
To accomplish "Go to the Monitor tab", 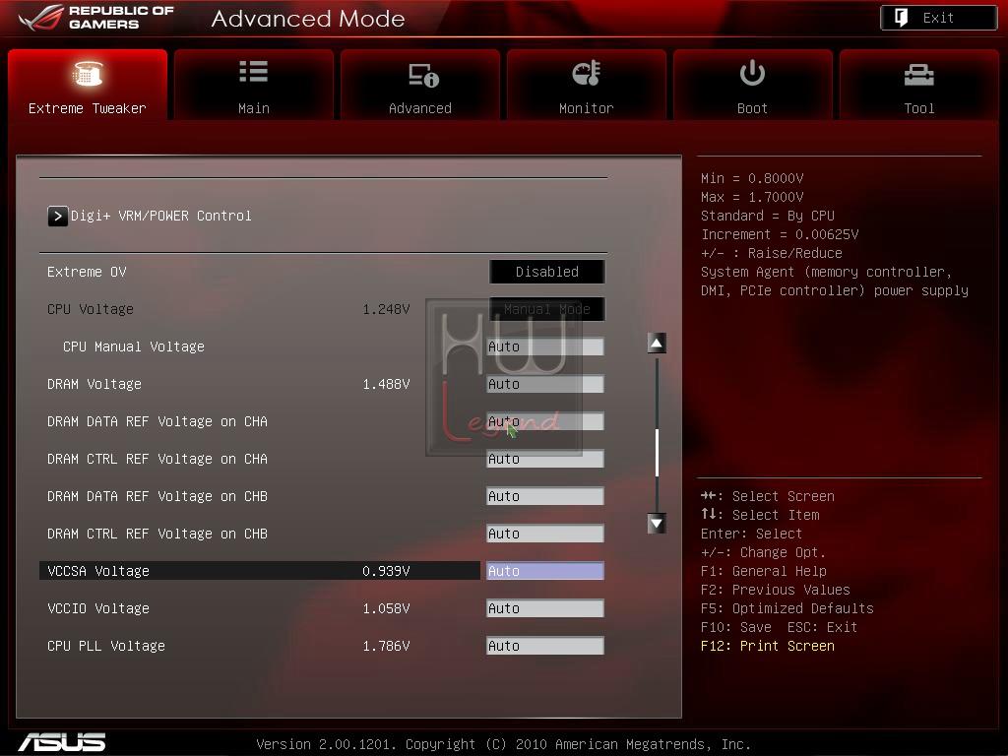I will point(587,85).
